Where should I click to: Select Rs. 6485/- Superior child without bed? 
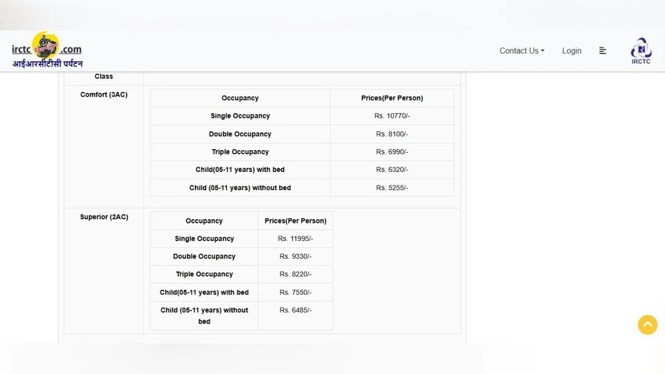click(x=295, y=310)
